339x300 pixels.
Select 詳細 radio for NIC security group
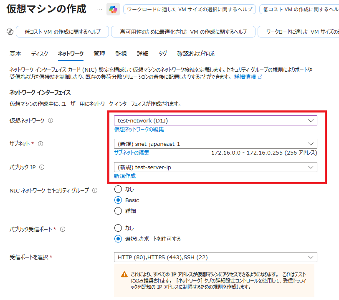click(x=118, y=211)
